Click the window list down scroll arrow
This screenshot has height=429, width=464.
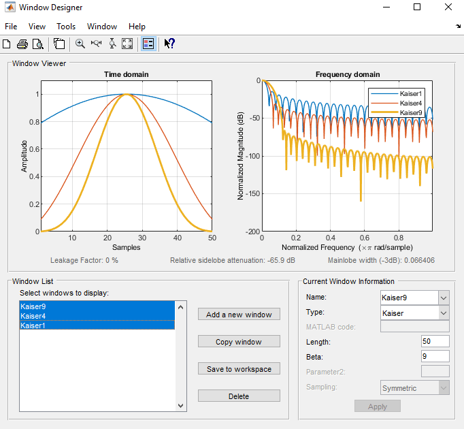pyautogui.click(x=180, y=406)
